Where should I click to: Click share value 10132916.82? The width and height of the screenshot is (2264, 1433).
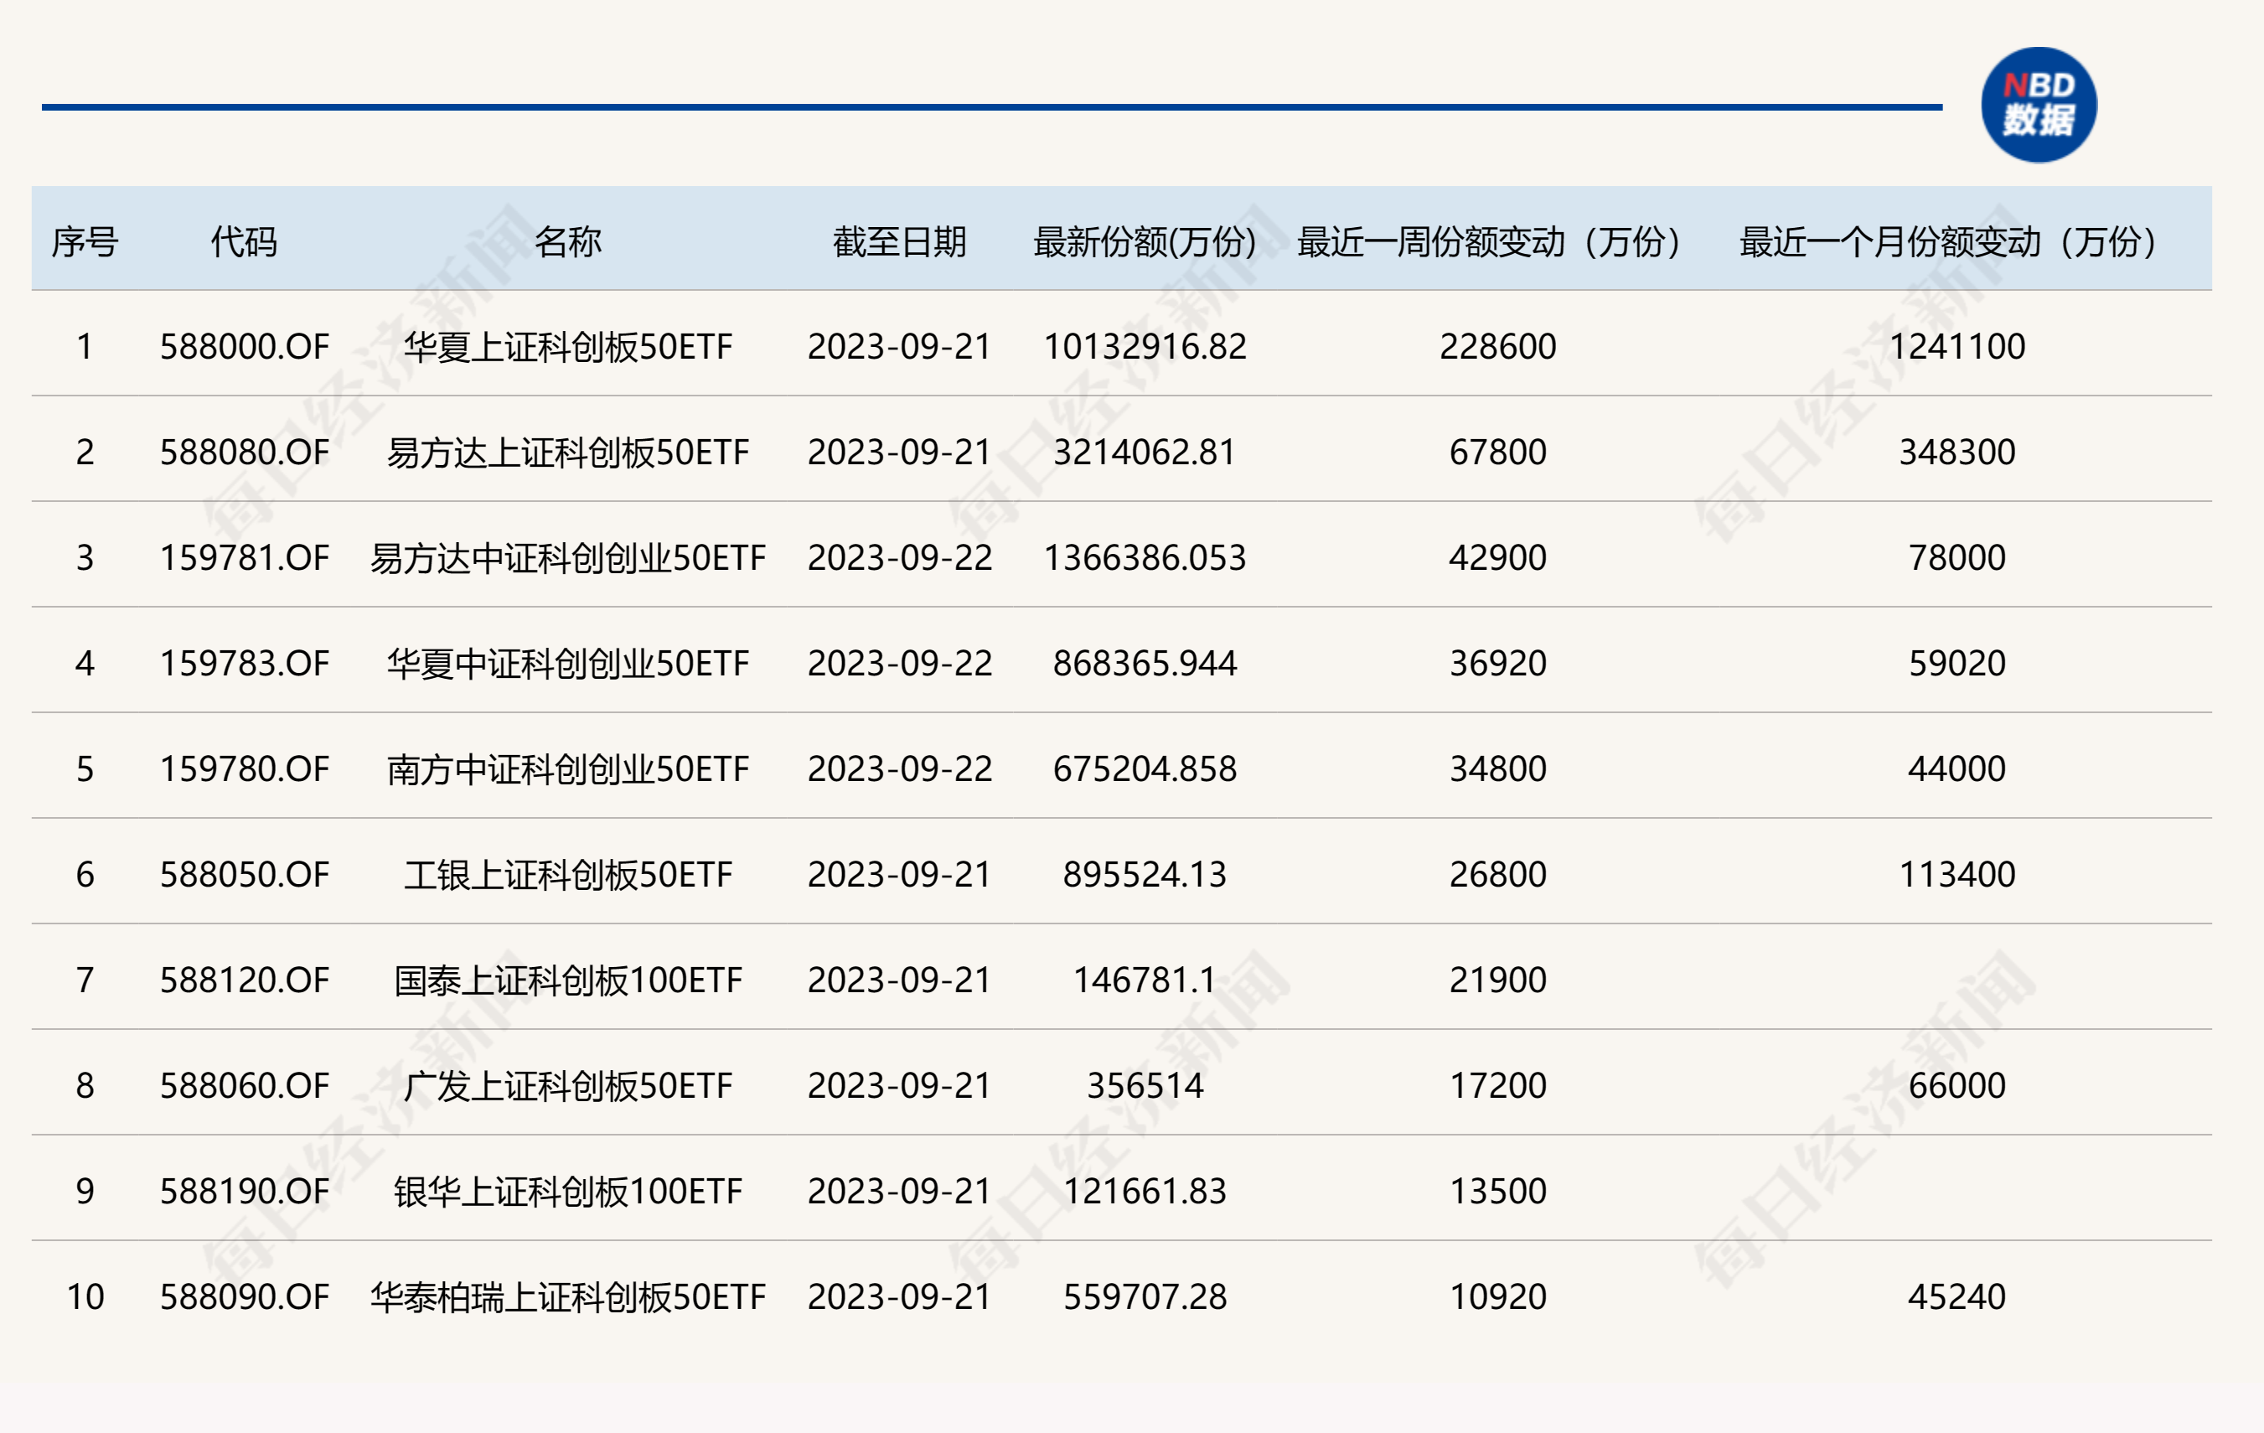pyautogui.click(x=1145, y=347)
